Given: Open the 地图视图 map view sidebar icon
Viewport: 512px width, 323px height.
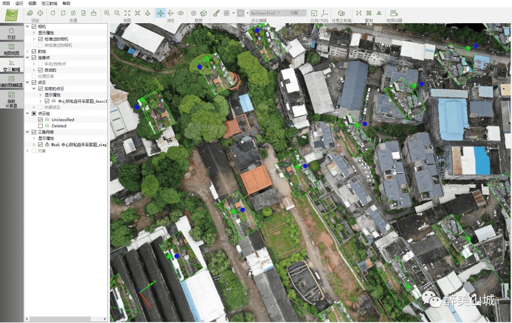Looking at the screenshot, I should tap(11, 50).
